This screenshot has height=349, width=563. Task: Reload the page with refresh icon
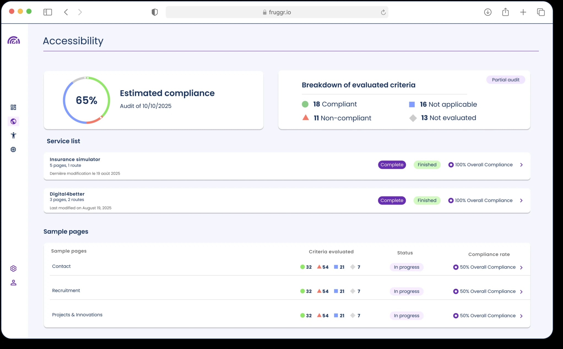[x=383, y=12]
